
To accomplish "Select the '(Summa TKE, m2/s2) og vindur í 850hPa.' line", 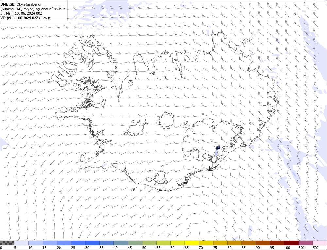I will pos(33,9).
